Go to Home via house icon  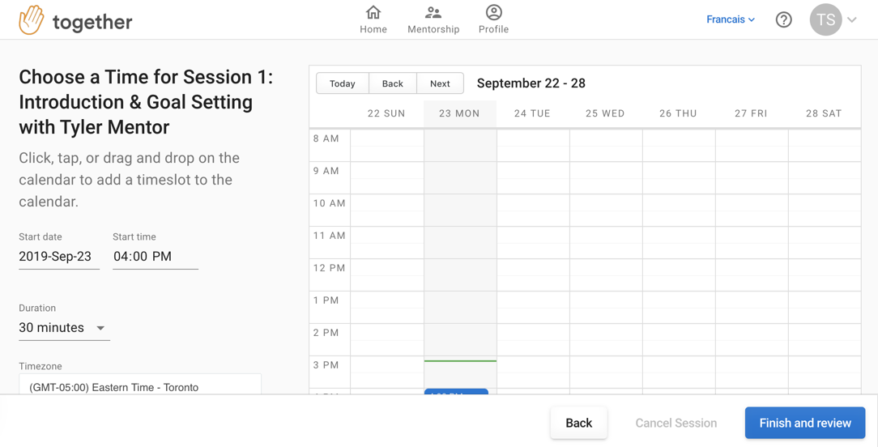pyautogui.click(x=373, y=13)
